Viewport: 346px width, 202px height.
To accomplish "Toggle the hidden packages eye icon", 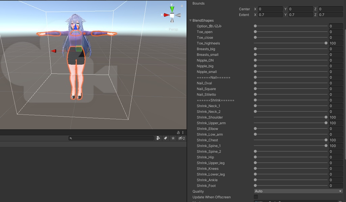I will coord(181,138).
